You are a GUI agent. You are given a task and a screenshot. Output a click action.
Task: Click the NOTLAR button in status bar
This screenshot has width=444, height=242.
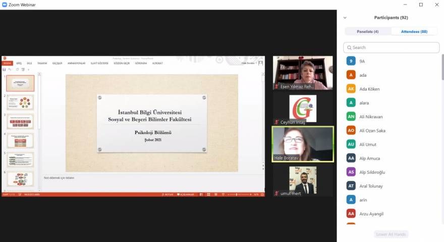coord(168,195)
